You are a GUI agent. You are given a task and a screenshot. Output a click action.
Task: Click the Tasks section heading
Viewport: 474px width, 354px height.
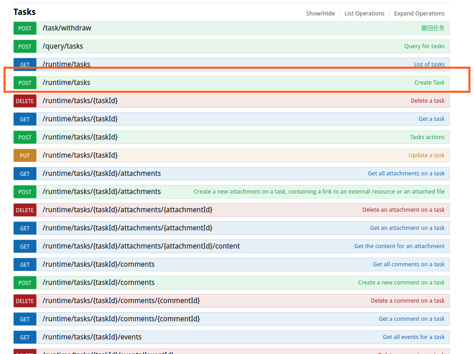point(25,12)
